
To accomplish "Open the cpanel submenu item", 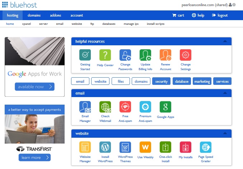I will point(27,24).
